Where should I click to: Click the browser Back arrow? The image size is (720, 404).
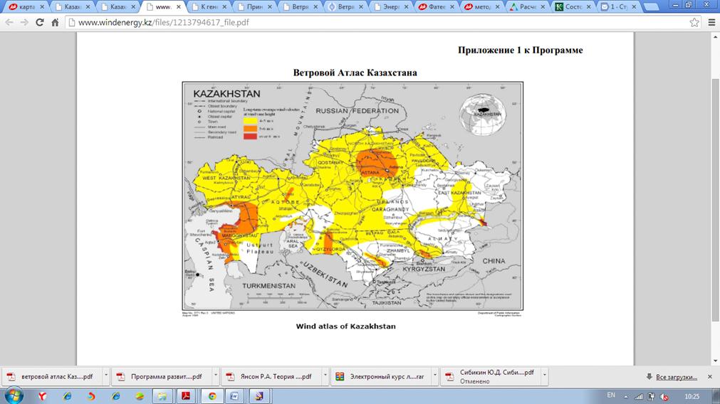9,22
